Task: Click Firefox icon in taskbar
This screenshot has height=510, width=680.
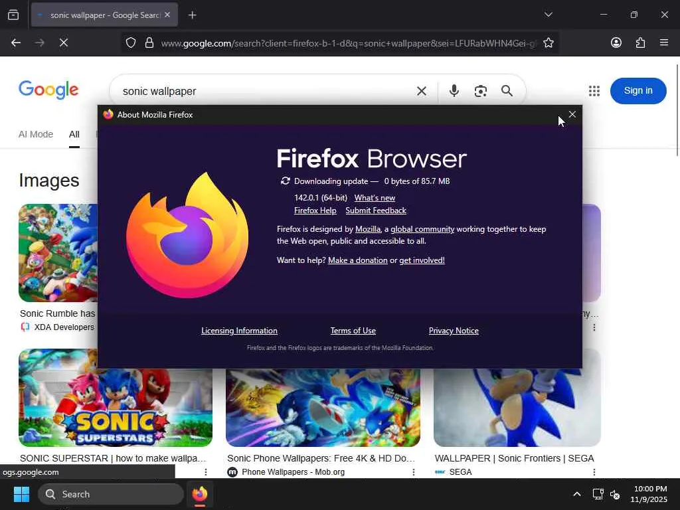Action: pos(200,494)
